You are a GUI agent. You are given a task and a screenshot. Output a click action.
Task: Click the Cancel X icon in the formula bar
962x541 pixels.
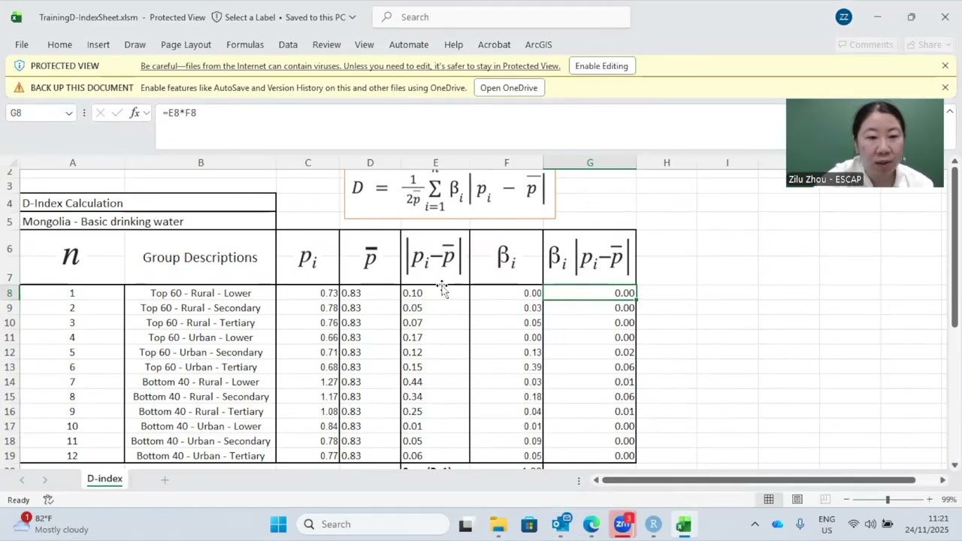click(x=100, y=113)
